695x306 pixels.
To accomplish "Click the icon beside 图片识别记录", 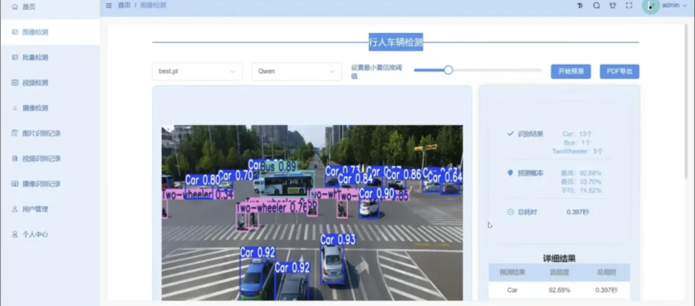I will (14, 133).
